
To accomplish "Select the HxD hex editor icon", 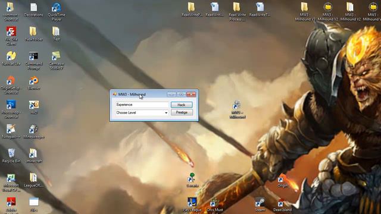I will (34, 107).
